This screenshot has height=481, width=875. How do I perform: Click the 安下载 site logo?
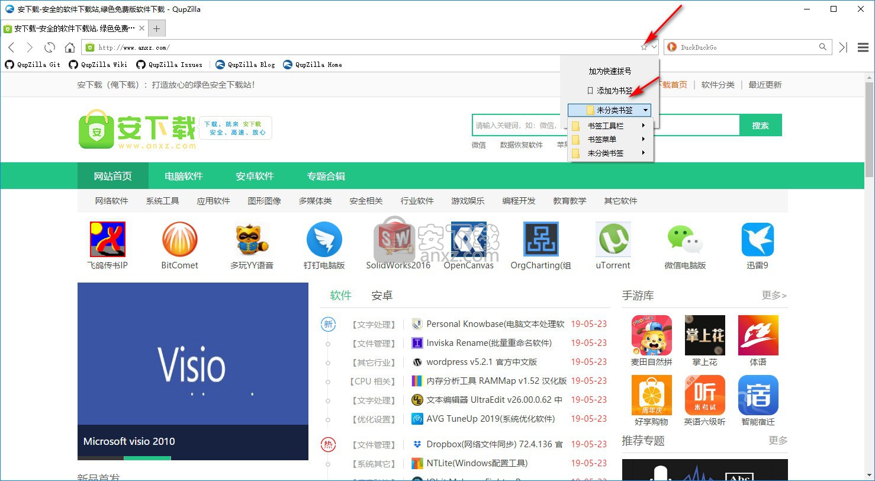[x=137, y=129]
